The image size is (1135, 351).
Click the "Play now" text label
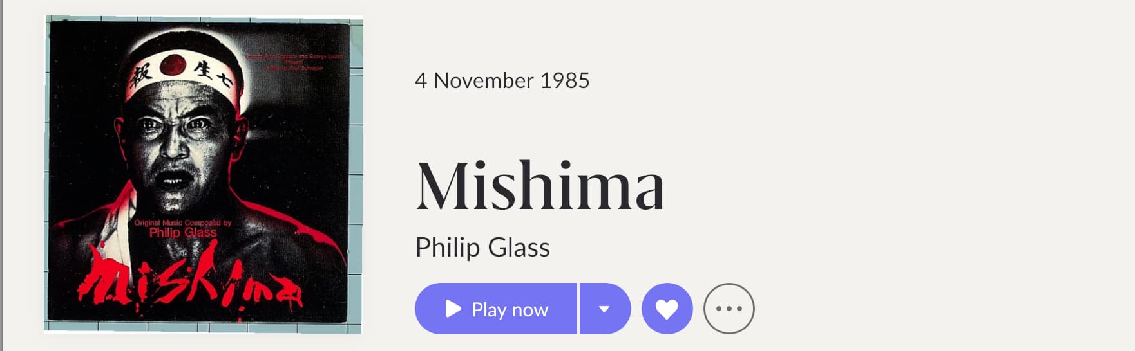(510, 310)
